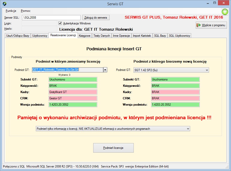231x171 pixels.
Task: Click the Serwis GT app icon in title bar
Action: point(5,4)
